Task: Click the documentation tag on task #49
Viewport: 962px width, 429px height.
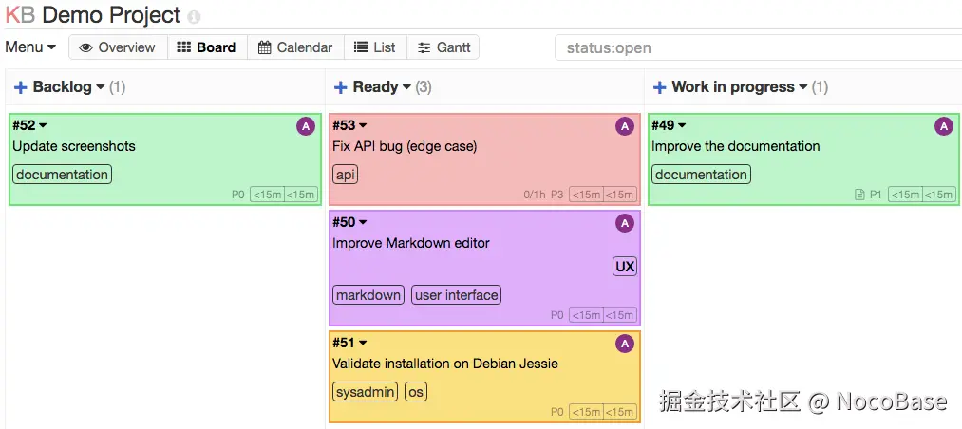Action: tap(701, 175)
